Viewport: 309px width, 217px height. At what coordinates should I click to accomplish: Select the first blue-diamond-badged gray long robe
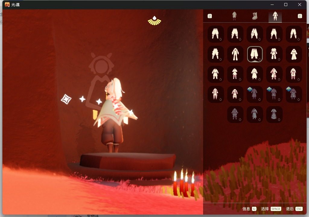255,94
